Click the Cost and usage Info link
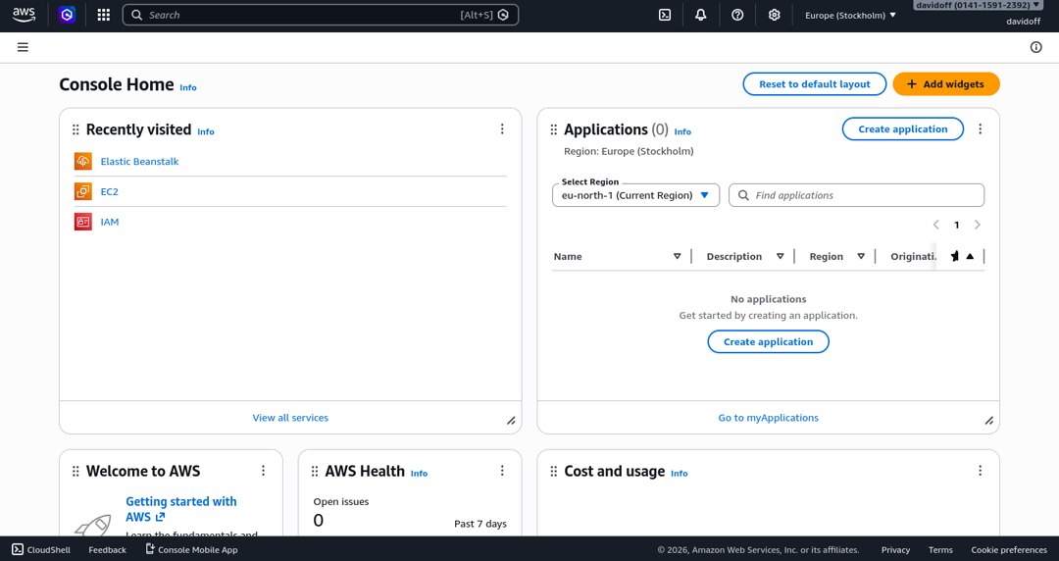 [679, 473]
